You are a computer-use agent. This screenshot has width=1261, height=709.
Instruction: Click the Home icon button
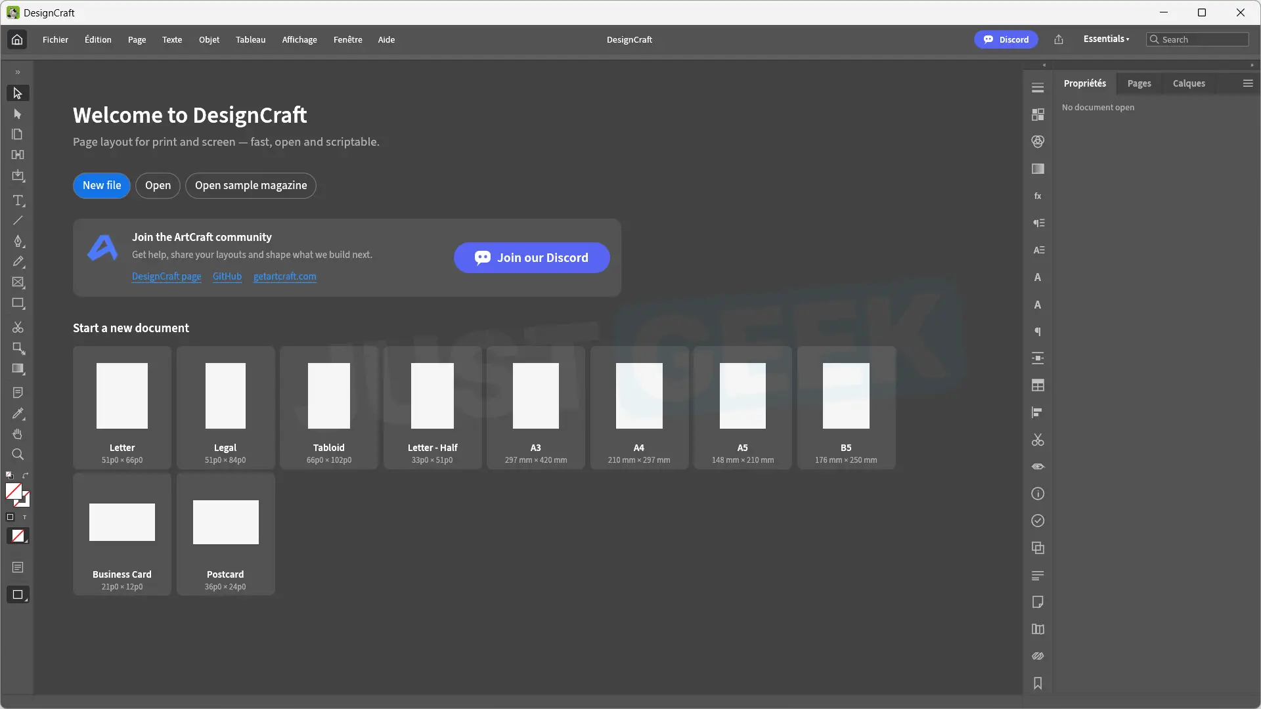coord(17,39)
